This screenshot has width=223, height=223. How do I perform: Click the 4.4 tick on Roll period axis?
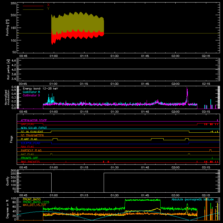[x=13, y=60]
